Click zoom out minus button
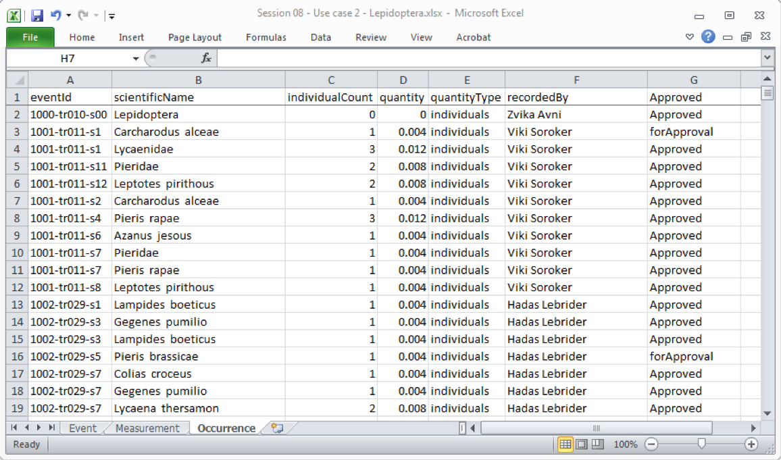Screen dimensions: 781x460 [651, 444]
